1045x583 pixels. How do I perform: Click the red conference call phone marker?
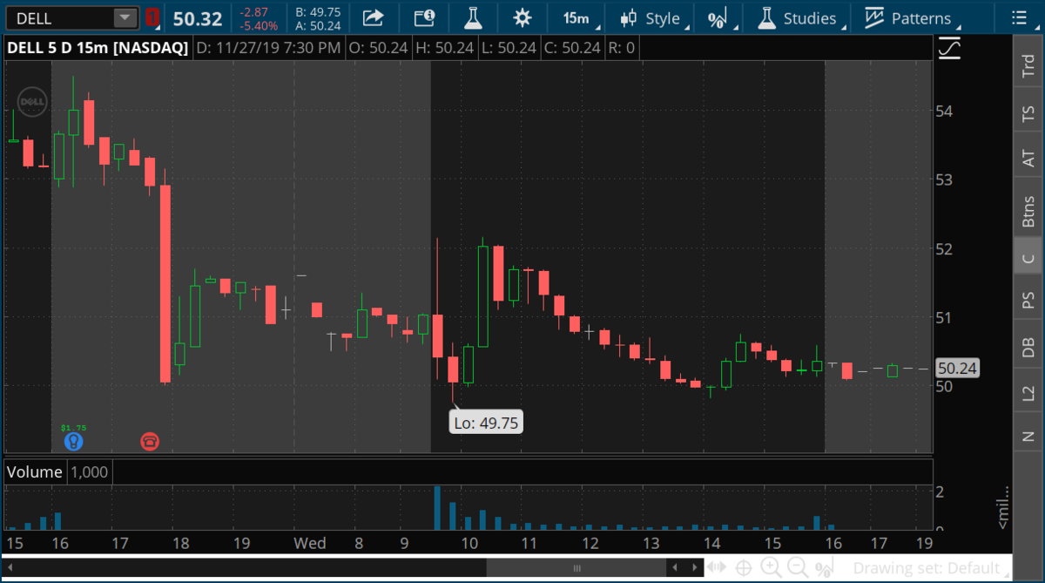tap(150, 441)
